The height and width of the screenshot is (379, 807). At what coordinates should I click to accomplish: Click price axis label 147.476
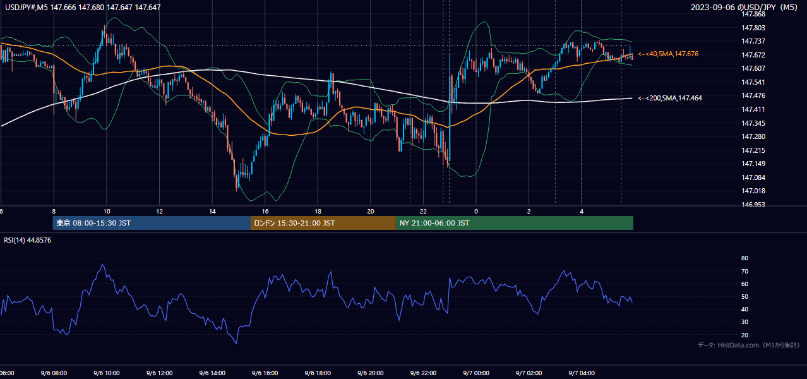[754, 96]
